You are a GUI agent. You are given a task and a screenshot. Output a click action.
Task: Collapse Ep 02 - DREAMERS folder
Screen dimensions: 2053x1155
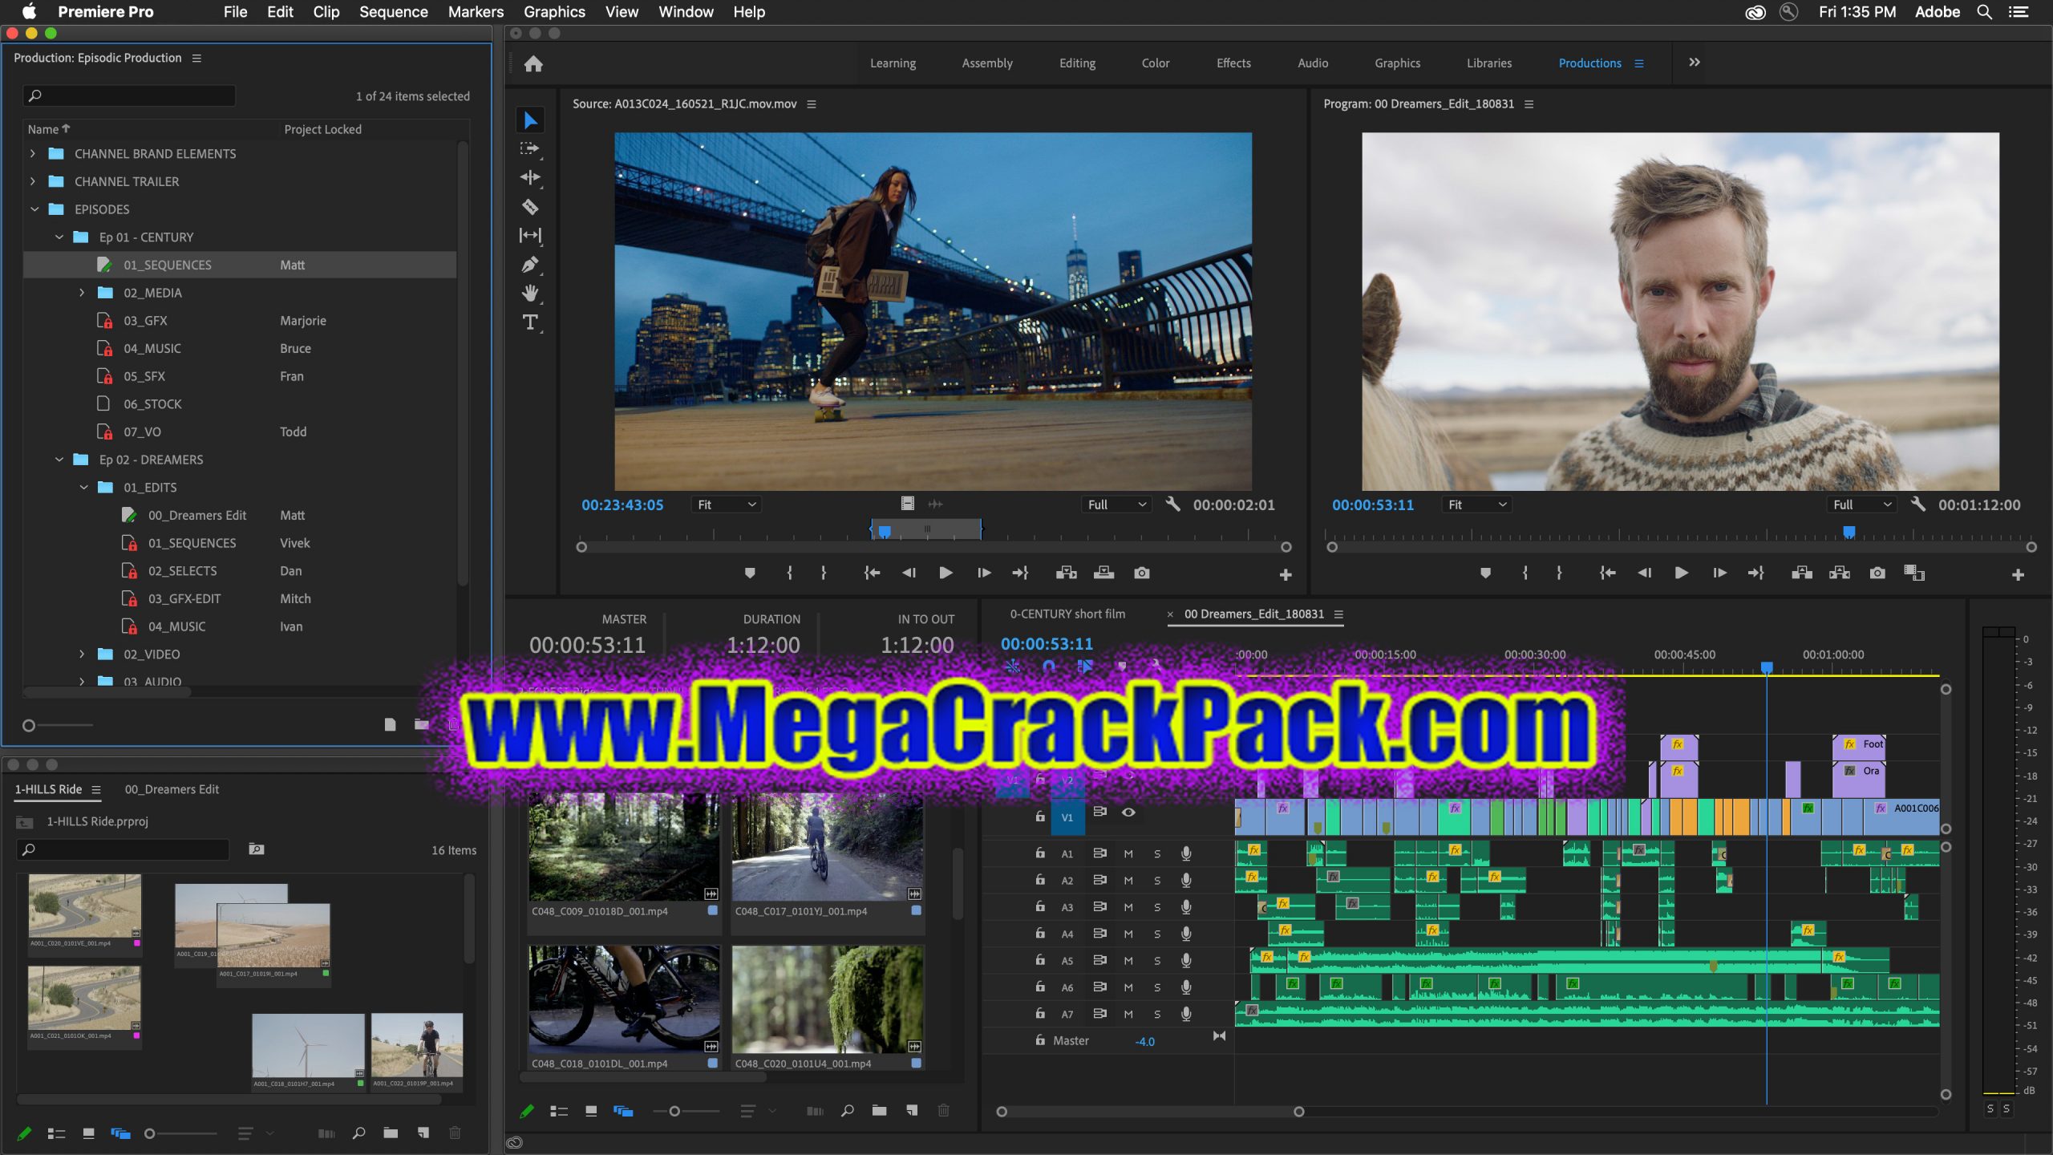59,460
